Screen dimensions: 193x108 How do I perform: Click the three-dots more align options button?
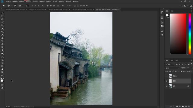(63, 6)
